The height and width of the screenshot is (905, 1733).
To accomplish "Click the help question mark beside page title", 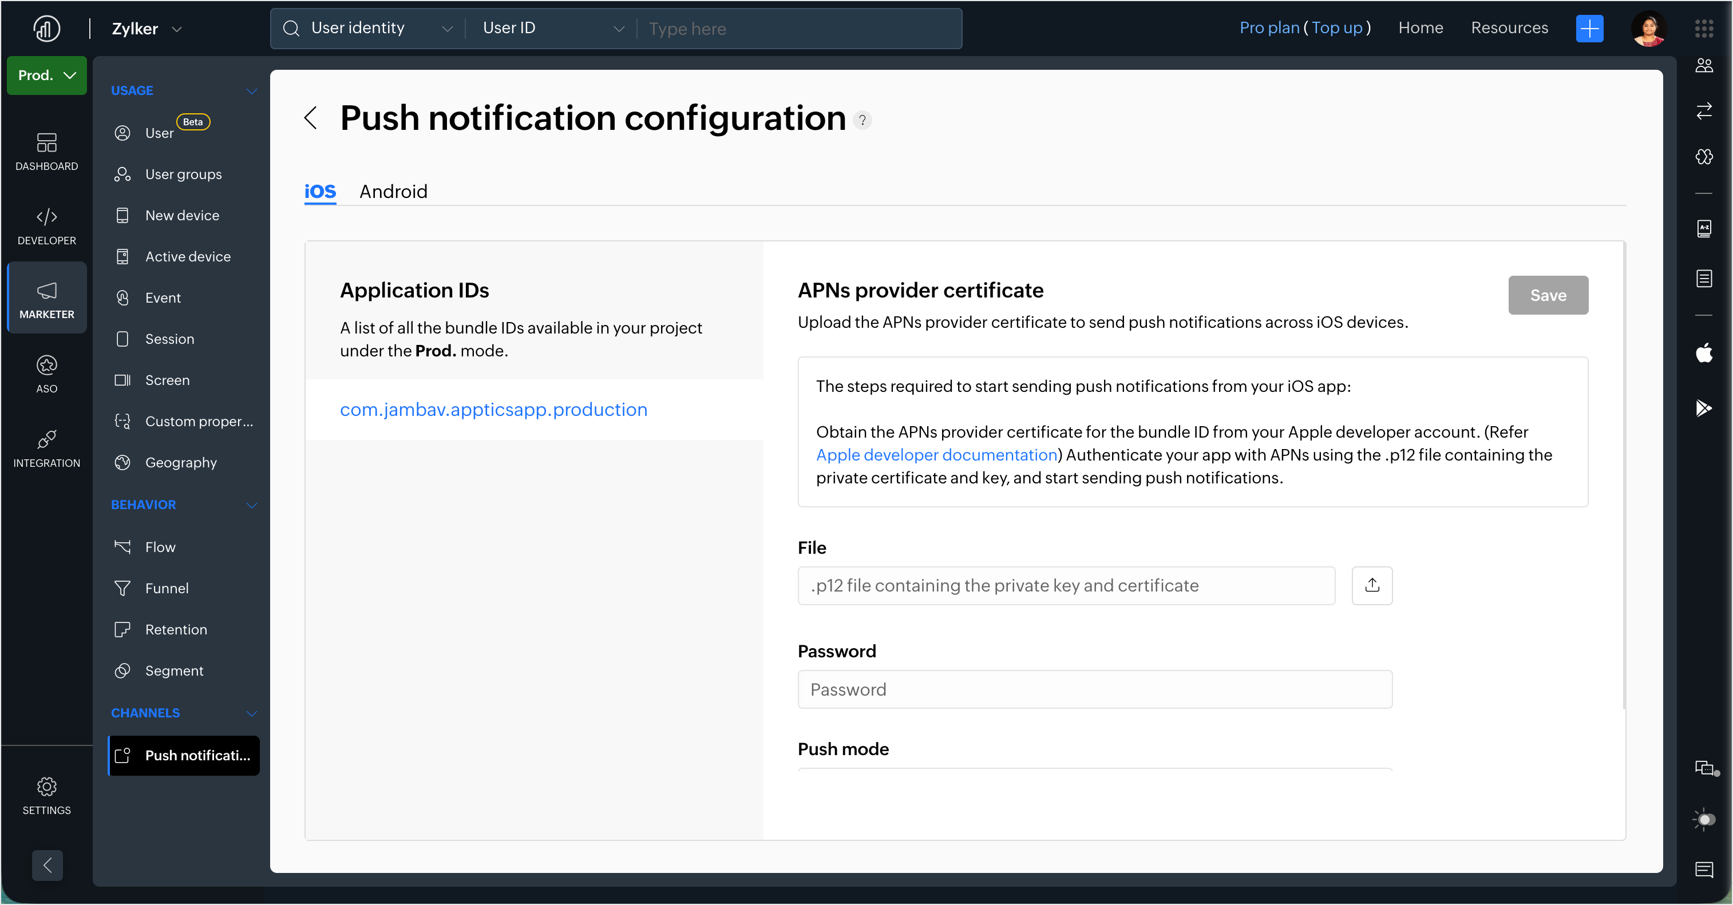I will [862, 120].
